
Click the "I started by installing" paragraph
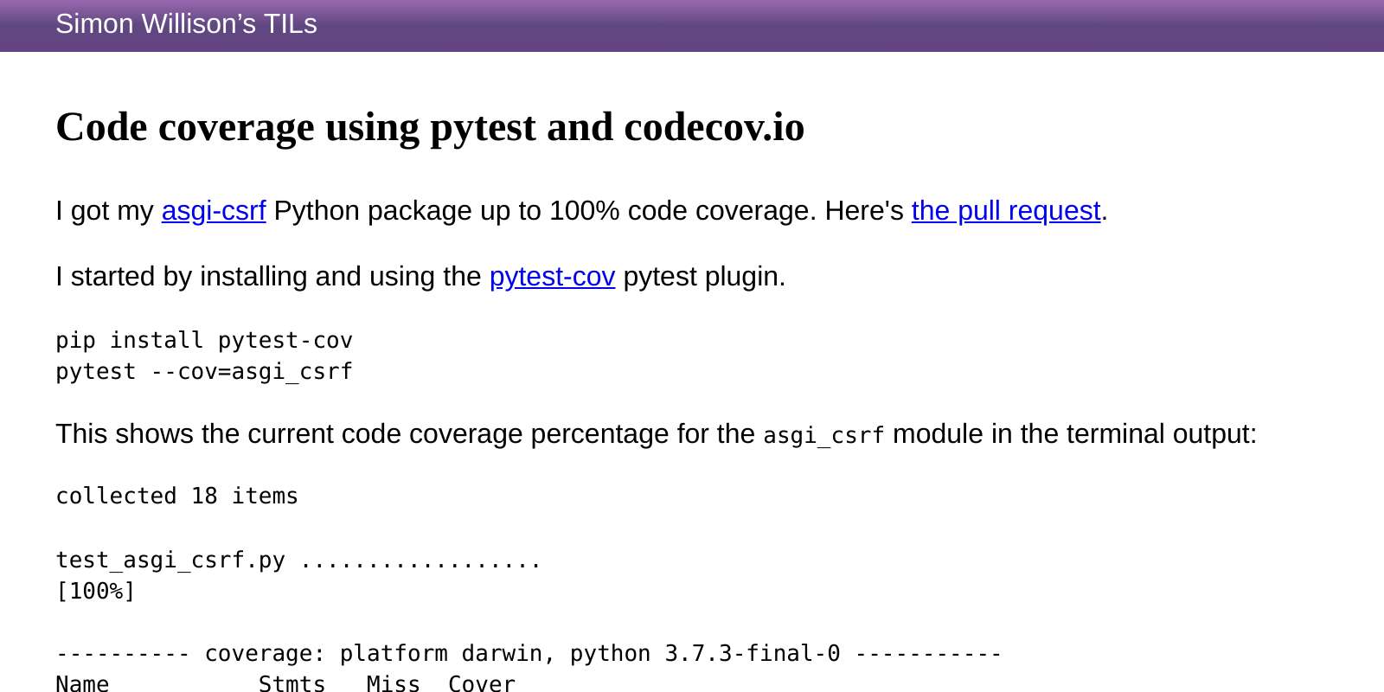click(420, 277)
